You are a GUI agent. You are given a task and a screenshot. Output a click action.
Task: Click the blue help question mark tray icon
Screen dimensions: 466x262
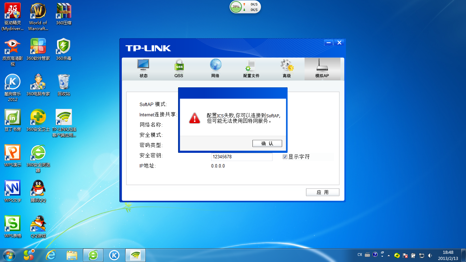[375, 254]
